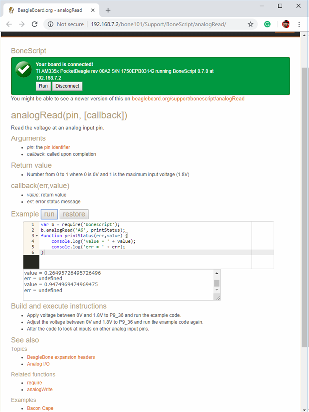Maximize the Chrome window
Image resolution: width=309 pixels, height=412 pixels.
(x=280, y=6)
